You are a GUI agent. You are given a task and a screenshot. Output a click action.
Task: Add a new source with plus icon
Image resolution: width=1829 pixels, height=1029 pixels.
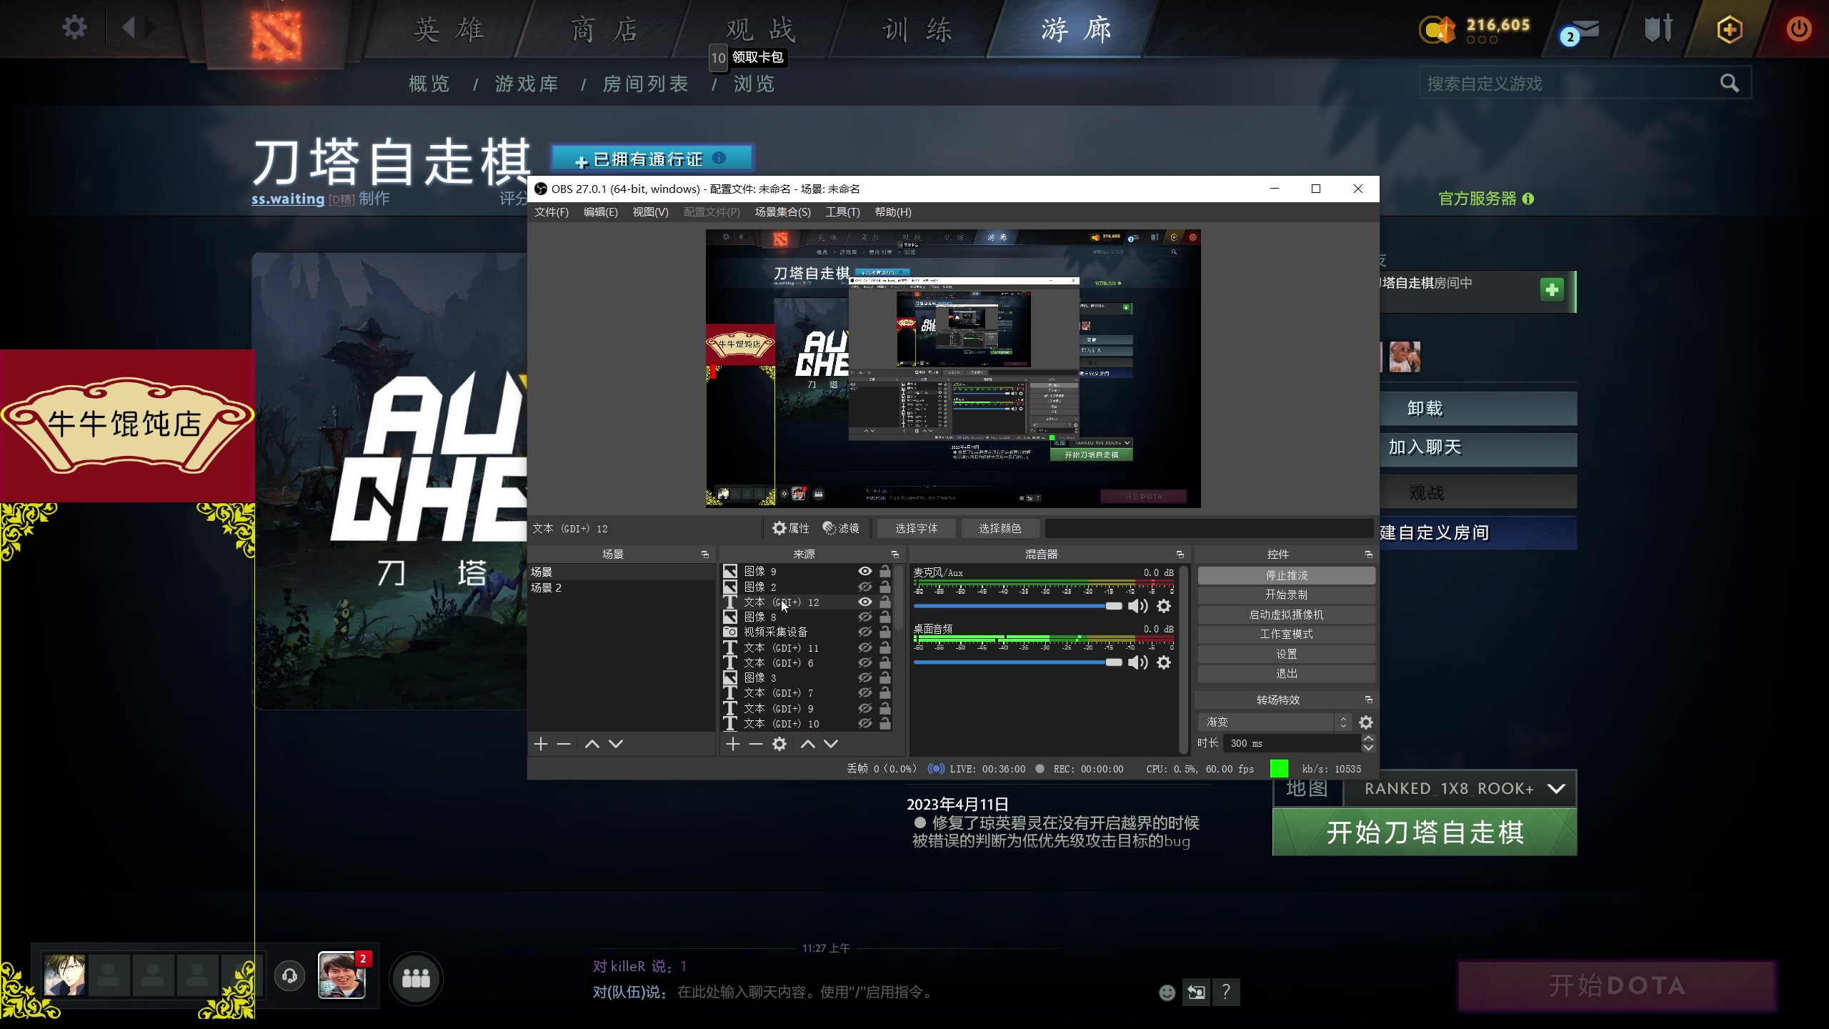pos(732,744)
